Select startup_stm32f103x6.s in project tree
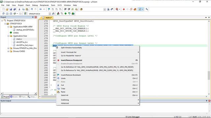The image size is (211, 118). pyautogui.click(x=25, y=30)
